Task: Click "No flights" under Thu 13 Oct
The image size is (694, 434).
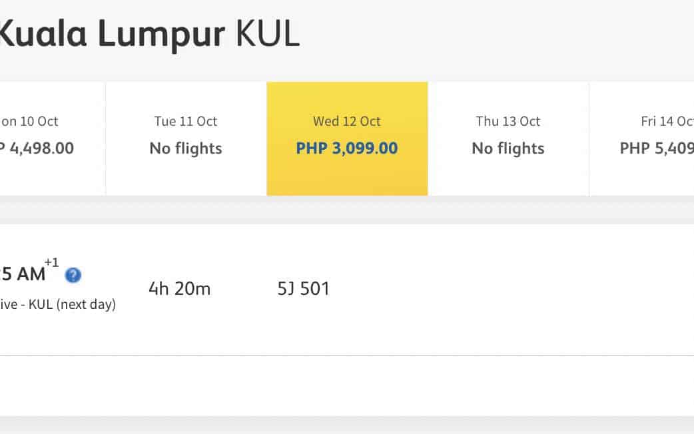Action: coord(508,148)
